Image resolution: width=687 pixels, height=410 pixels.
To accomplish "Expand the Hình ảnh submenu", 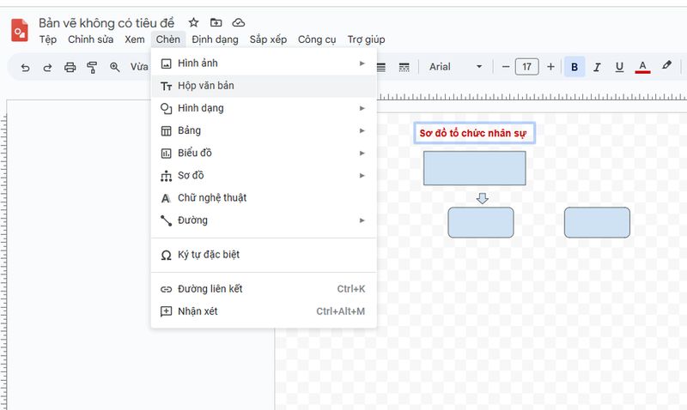I will pyautogui.click(x=264, y=63).
